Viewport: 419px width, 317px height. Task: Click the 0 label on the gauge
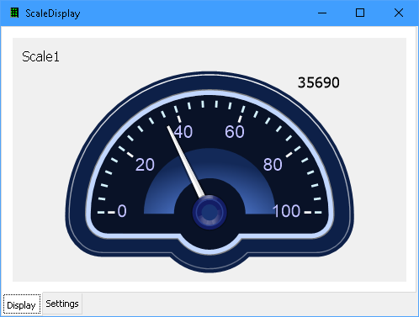click(122, 211)
